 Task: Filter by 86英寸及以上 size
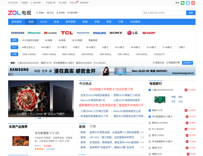pyautogui.click(x=28, y=47)
